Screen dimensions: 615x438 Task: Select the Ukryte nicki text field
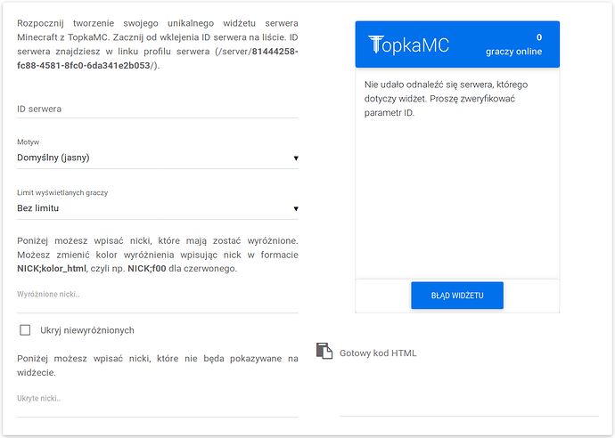158,399
